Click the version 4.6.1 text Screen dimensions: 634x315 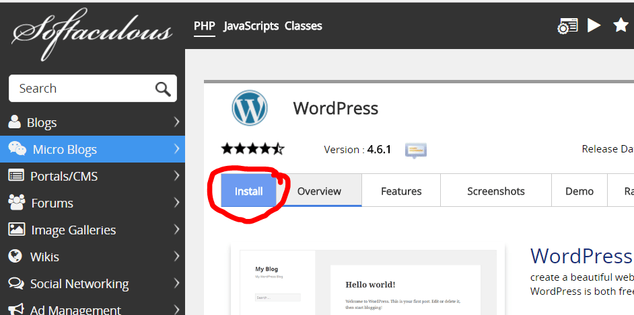pos(357,150)
